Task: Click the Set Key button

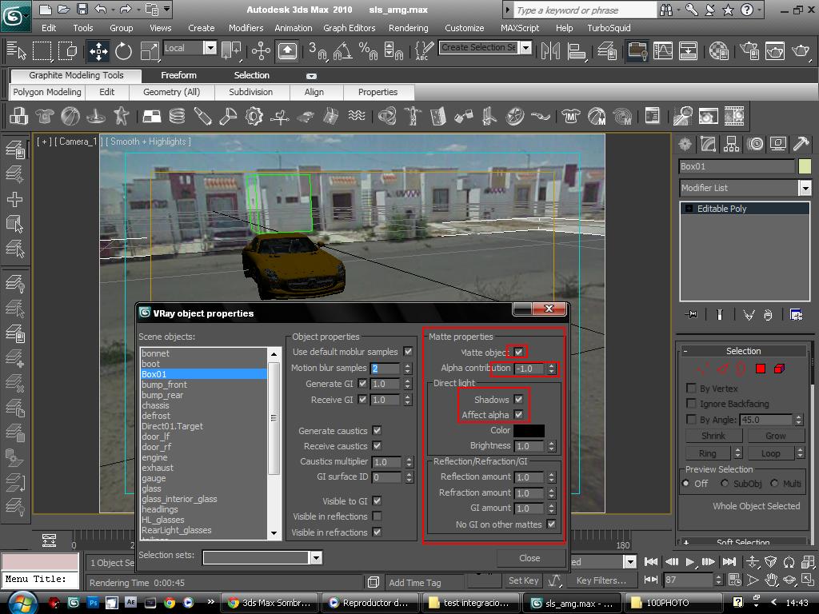Action: 523,580
